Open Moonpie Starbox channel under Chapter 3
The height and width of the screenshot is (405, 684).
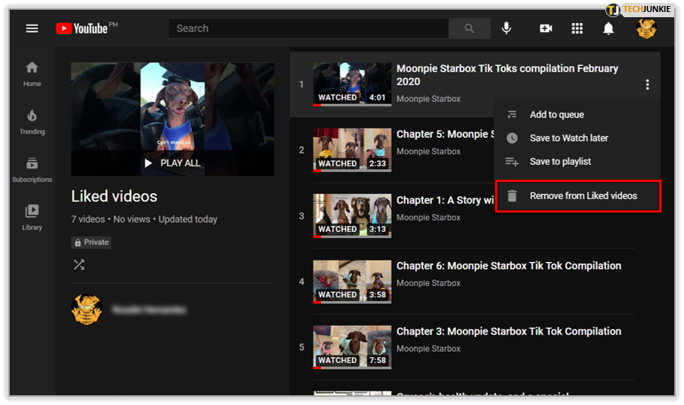429,348
